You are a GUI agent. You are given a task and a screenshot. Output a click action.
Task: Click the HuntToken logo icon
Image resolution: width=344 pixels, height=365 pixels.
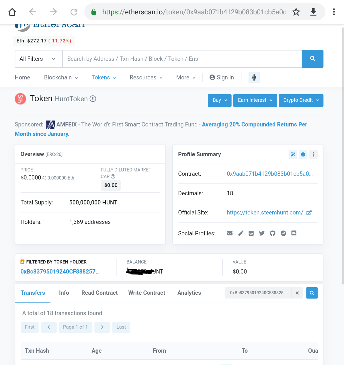[20, 99]
